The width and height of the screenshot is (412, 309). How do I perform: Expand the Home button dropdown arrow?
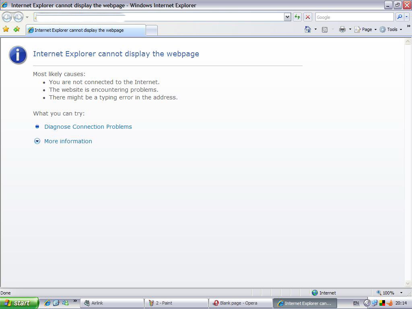click(315, 29)
